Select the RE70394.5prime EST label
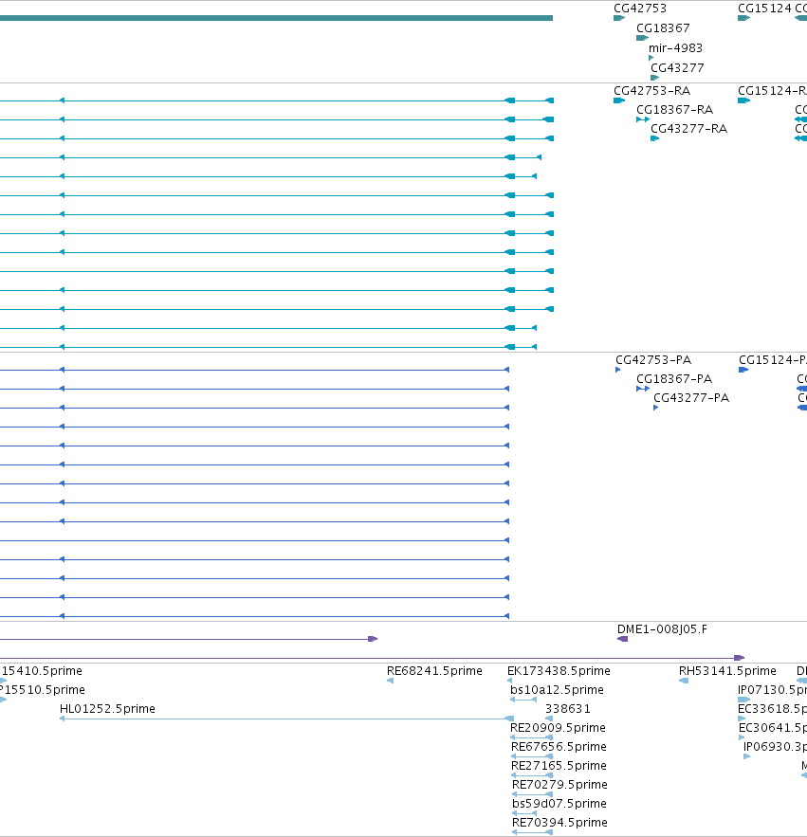 click(559, 823)
